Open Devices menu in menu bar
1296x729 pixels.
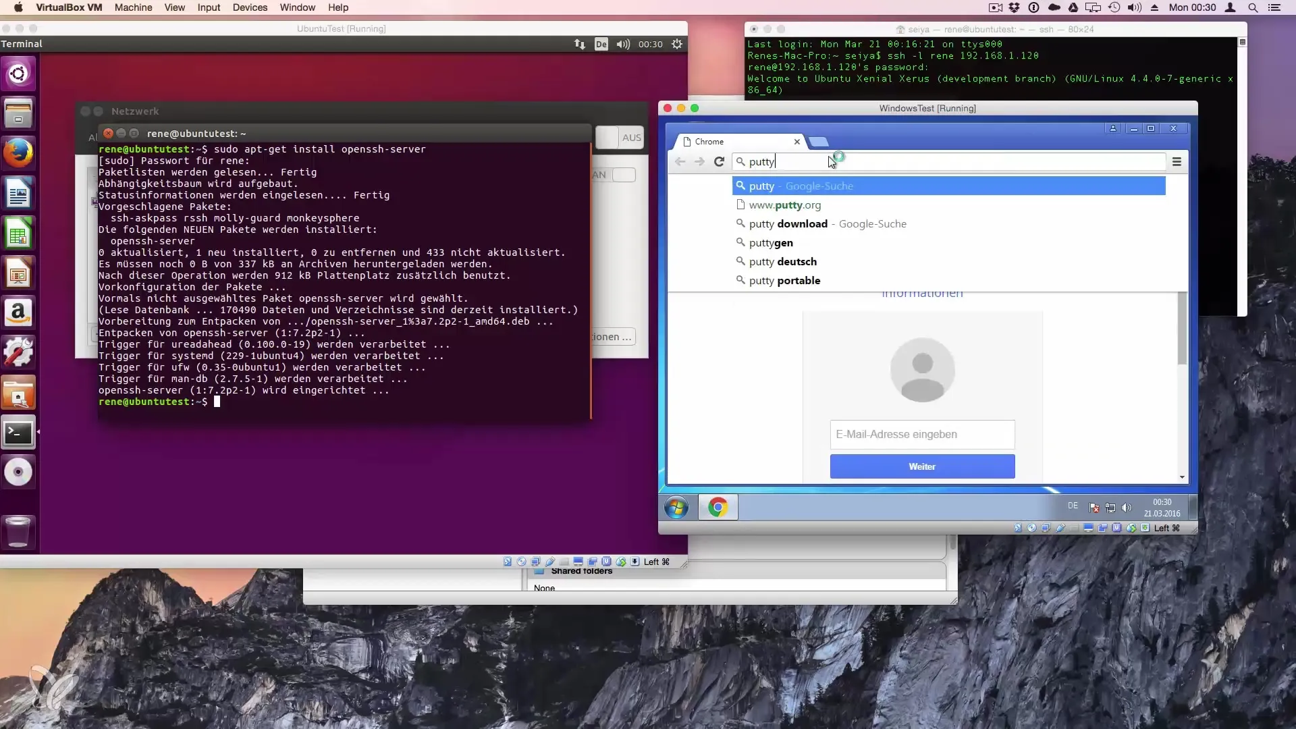pos(250,7)
